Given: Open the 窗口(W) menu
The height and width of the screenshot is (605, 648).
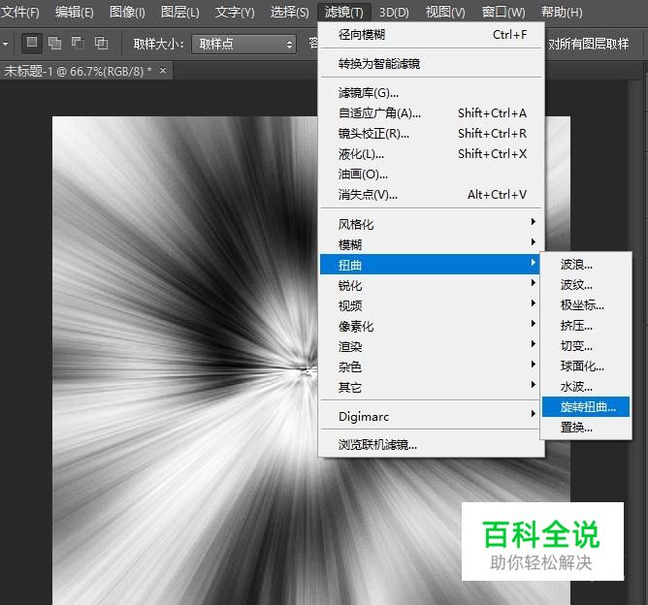Looking at the screenshot, I should [x=503, y=12].
